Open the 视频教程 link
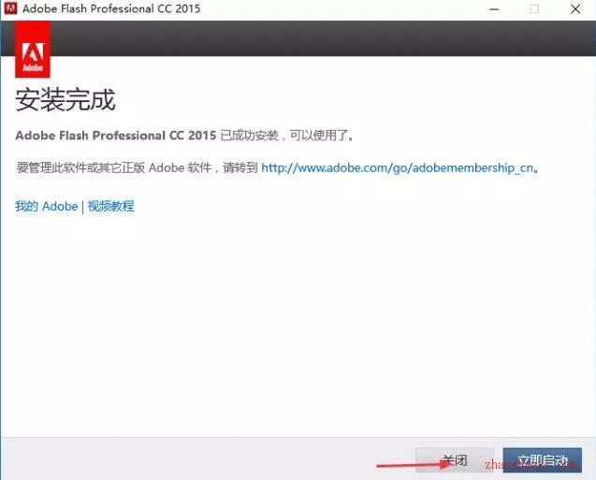Viewport: 596px width, 480px height. tap(111, 207)
